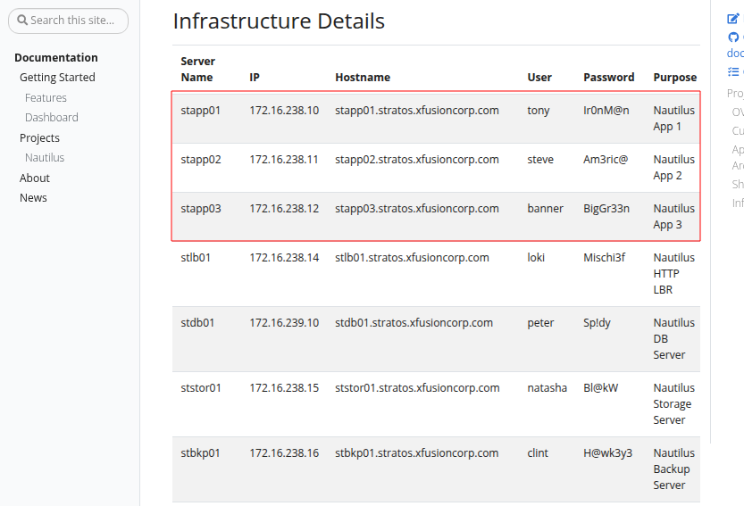
Task: Click the stapp01 server name cell
Action: pyautogui.click(x=200, y=111)
